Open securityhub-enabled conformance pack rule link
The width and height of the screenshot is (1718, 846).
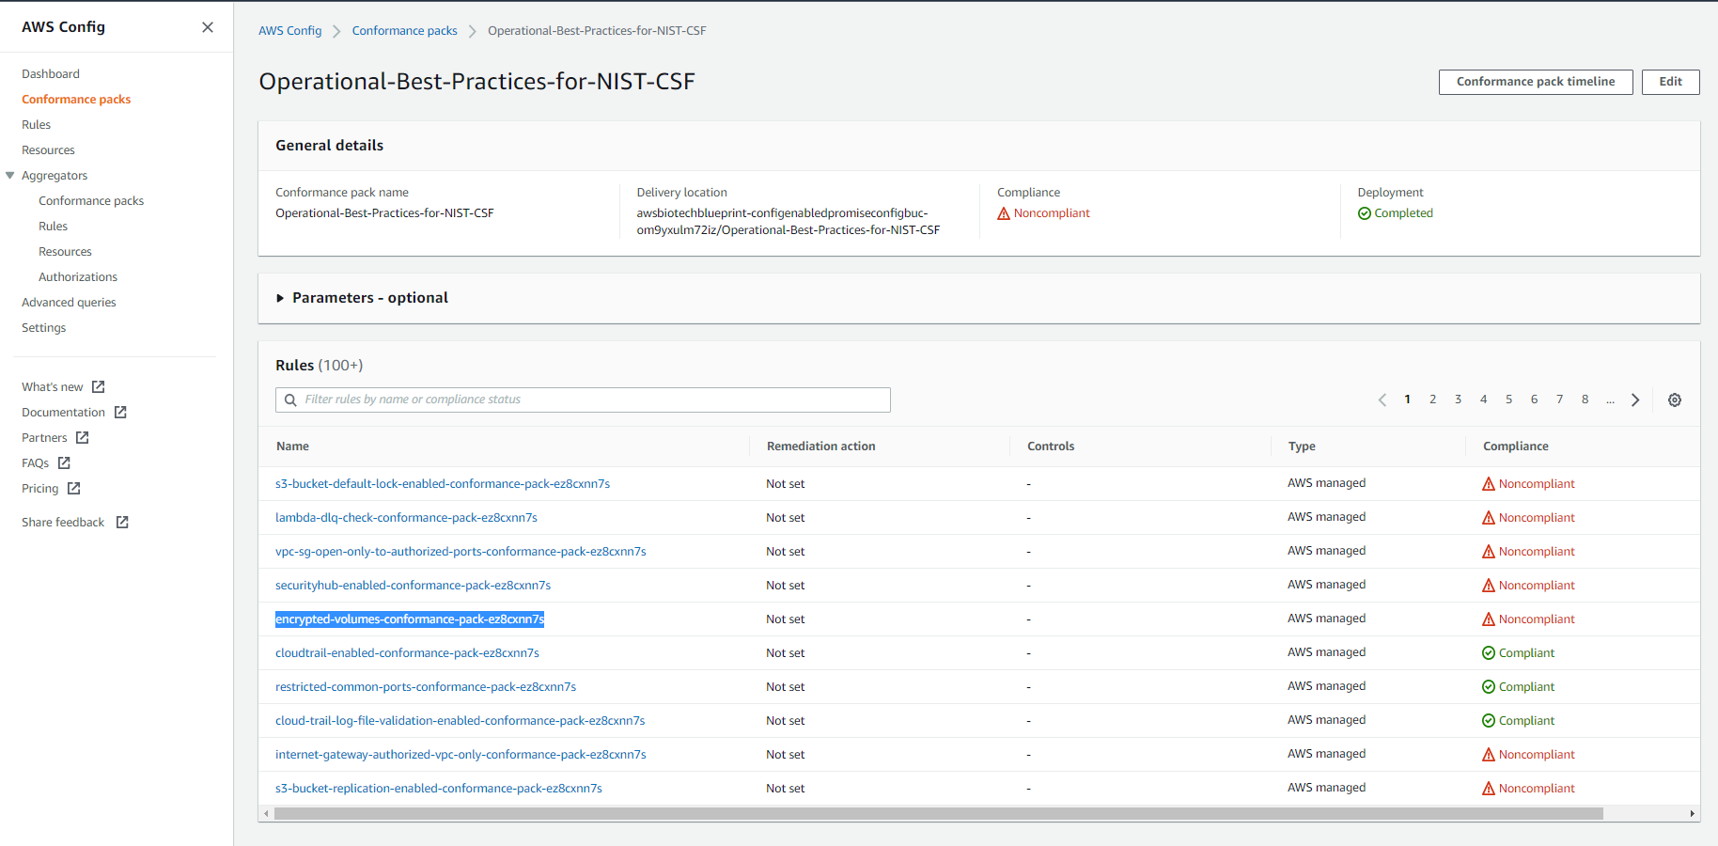tap(413, 586)
